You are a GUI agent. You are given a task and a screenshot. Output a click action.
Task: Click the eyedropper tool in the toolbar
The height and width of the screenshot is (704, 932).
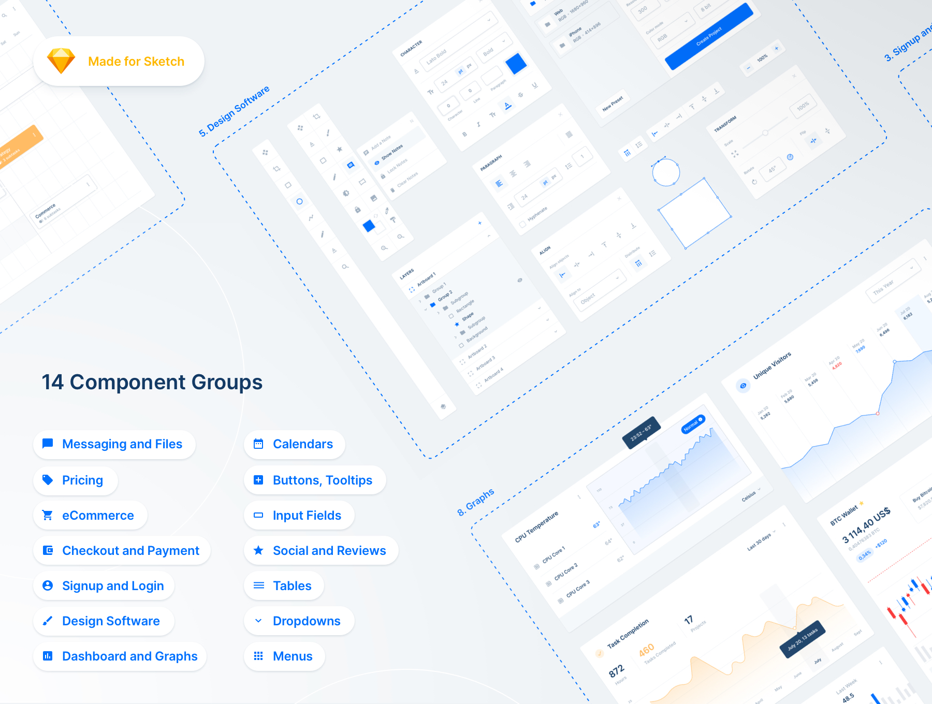(386, 211)
